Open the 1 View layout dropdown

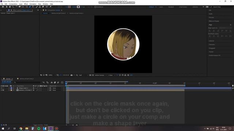pos(112,75)
